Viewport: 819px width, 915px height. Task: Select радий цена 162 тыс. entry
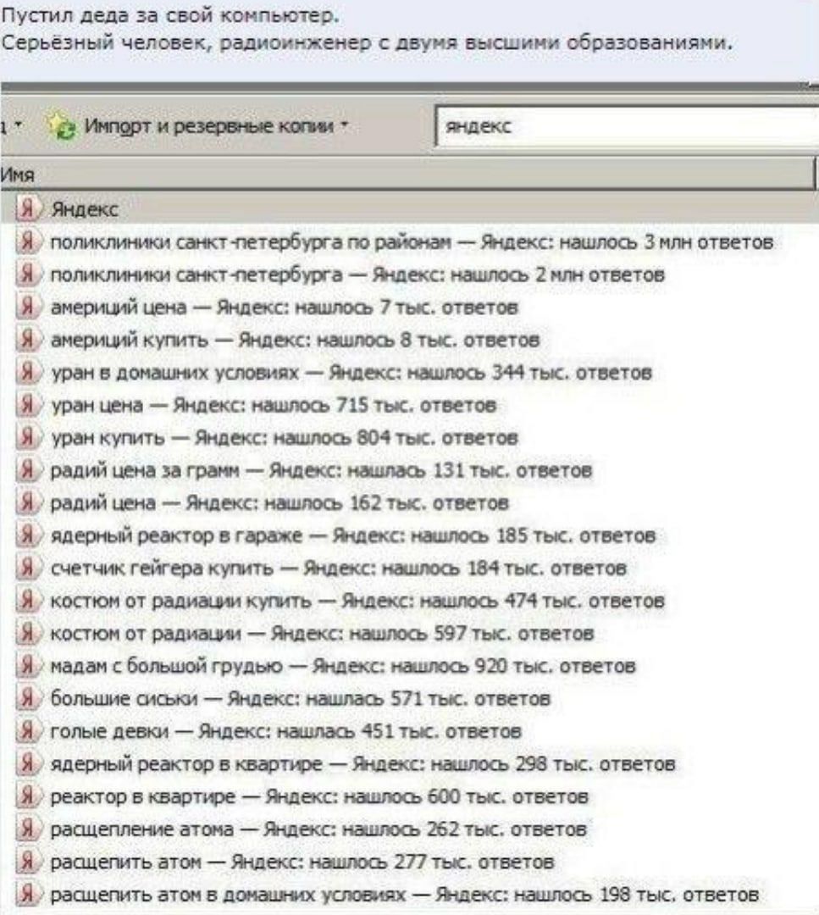coord(280,503)
